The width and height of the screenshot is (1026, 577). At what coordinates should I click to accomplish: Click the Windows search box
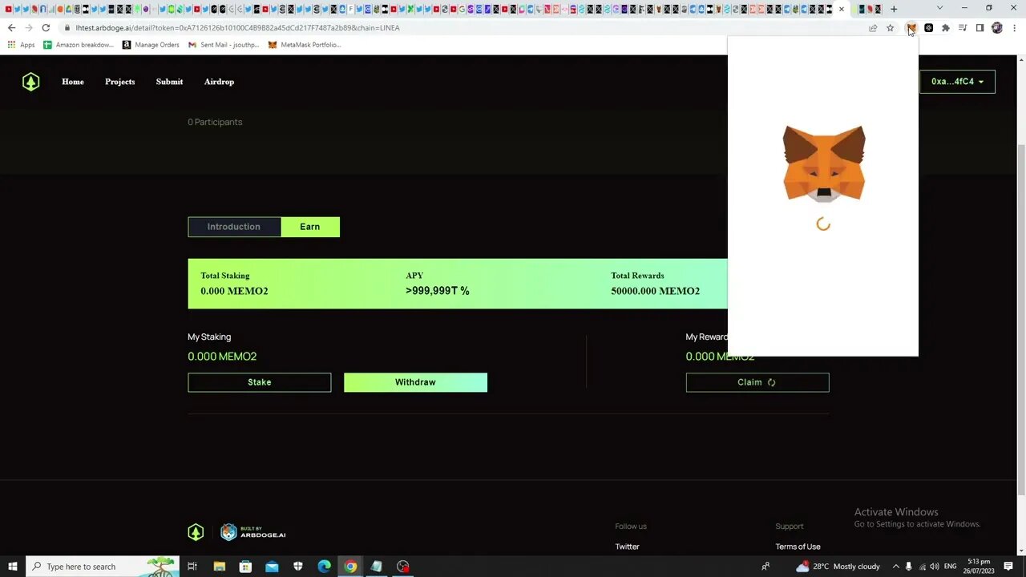click(103, 567)
